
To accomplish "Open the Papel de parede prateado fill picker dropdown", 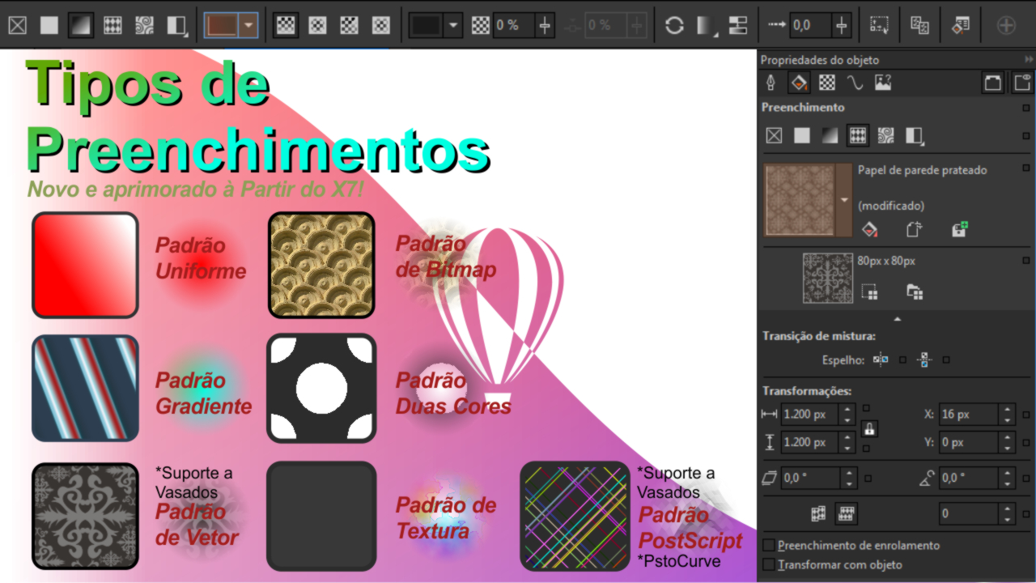I will [843, 201].
